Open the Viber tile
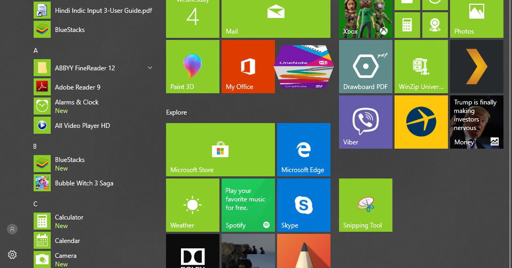512x268 pixels. (366, 122)
